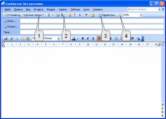Open the Справка help menu
Screen dimensions: 166x119
[98, 10]
